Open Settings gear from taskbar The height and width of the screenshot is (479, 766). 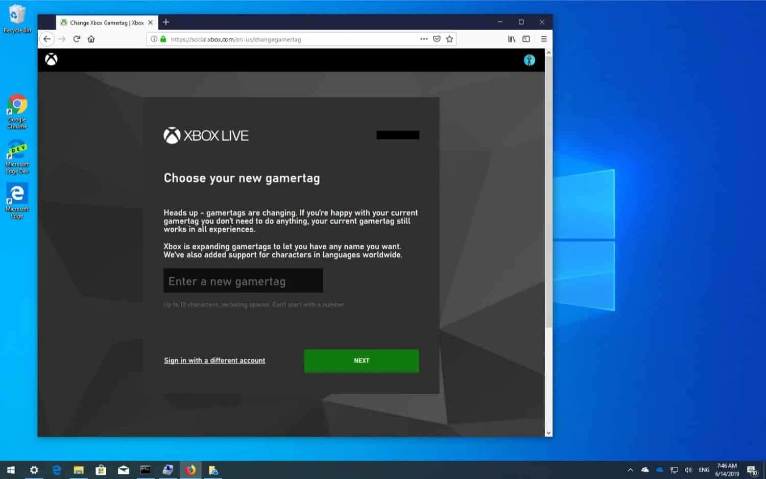(34, 470)
